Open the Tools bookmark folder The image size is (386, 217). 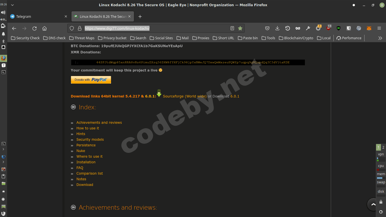(268, 38)
